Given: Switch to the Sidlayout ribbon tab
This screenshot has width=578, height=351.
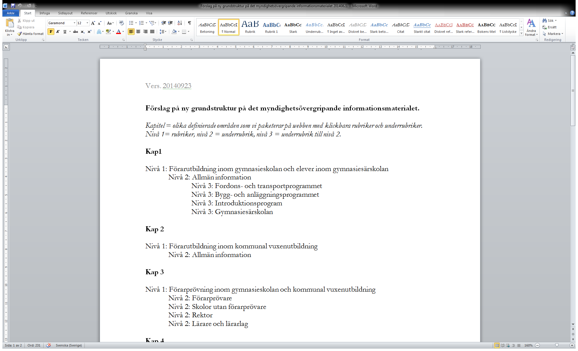Looking at the screenshot, I should click(65, 13).
